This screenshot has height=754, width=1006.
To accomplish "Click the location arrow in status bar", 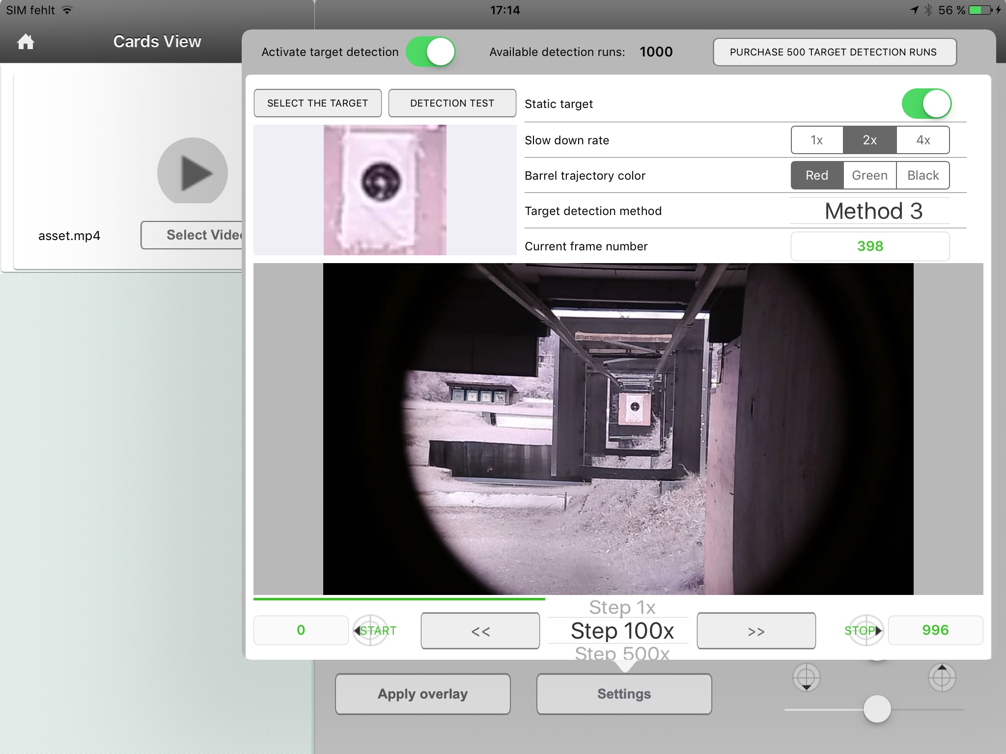I will click(x=914, y=10).
